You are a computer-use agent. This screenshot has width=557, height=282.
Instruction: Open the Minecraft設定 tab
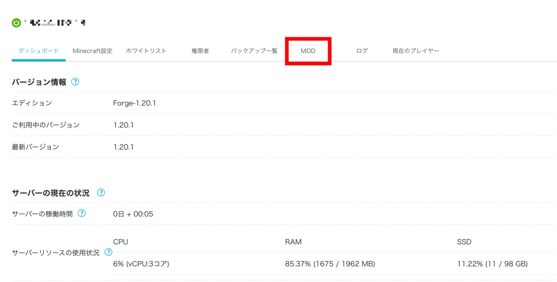coord(92,51)
